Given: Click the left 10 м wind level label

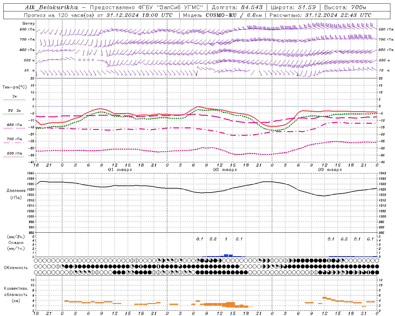Looking at the screenshot, I should (x=30, y=70).
